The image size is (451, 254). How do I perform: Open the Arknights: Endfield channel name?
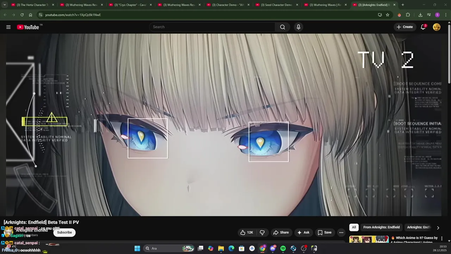(32, 231)
